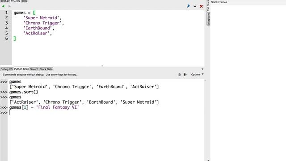The image size is (286, 161).
Task: Close the editor with the red X
Action: (x=202, y=6)
